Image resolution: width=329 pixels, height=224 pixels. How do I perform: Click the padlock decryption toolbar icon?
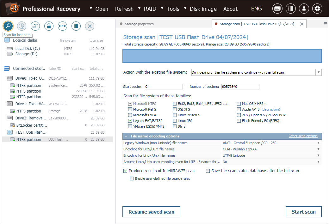[x=49, y=26]
